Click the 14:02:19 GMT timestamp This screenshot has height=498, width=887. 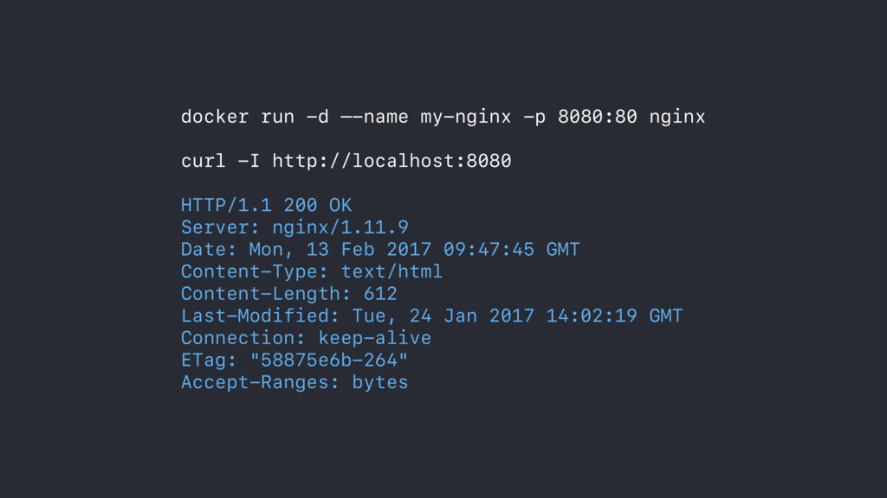pyautogui.click(x=614, y=316)
